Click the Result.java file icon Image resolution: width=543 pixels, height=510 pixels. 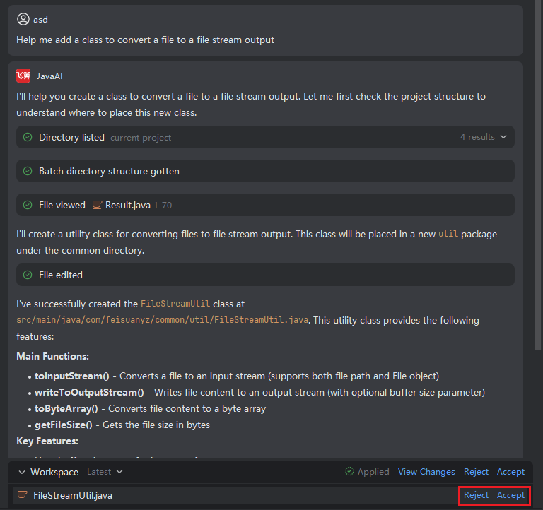98,205
